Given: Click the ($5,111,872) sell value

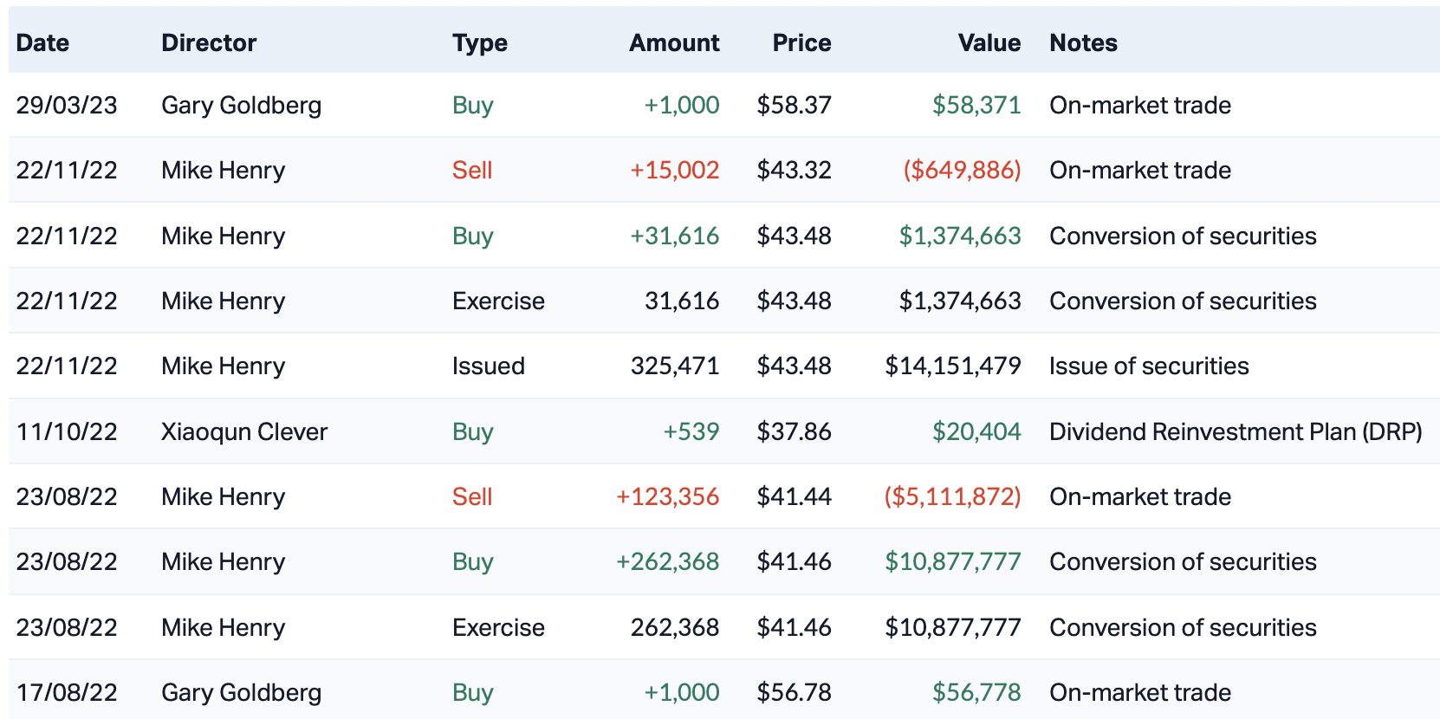Looking at the screenshot, I should (952, 496).
